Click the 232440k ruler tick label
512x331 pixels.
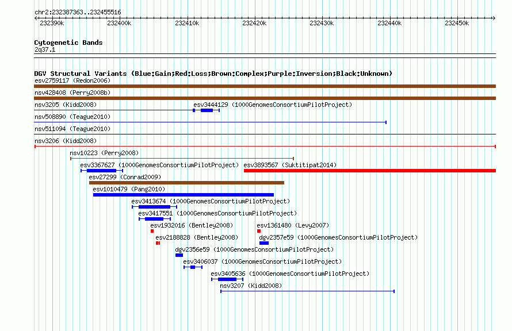[389, 23]
